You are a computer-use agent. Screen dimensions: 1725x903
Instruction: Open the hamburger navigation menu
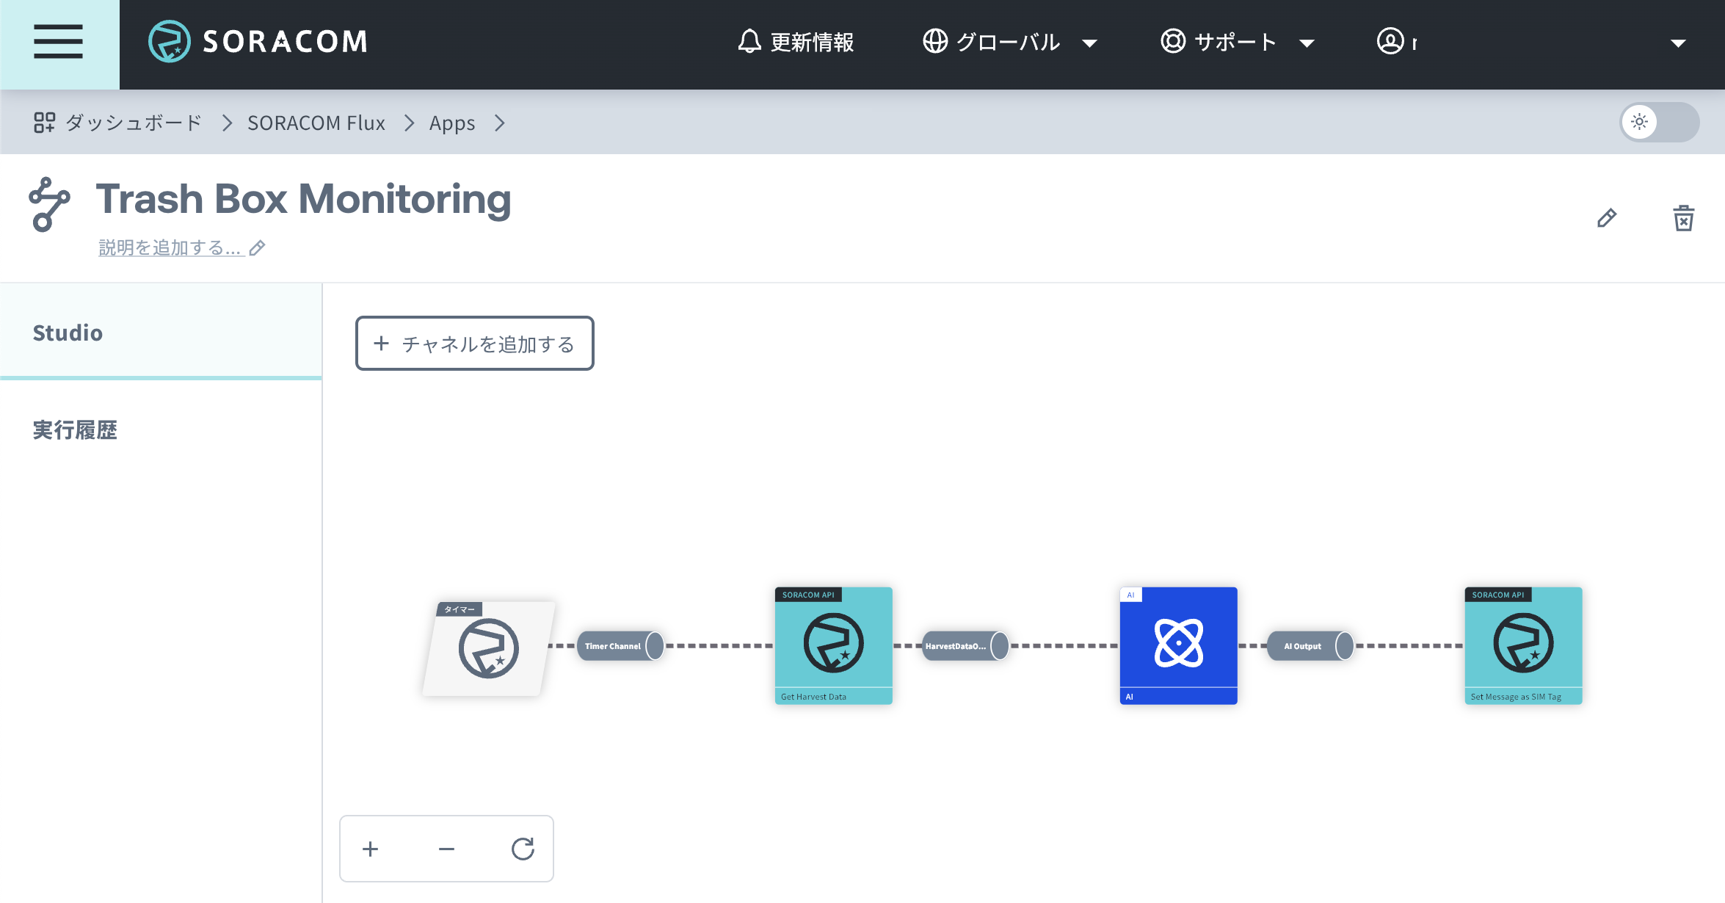[x=59, y=42]
